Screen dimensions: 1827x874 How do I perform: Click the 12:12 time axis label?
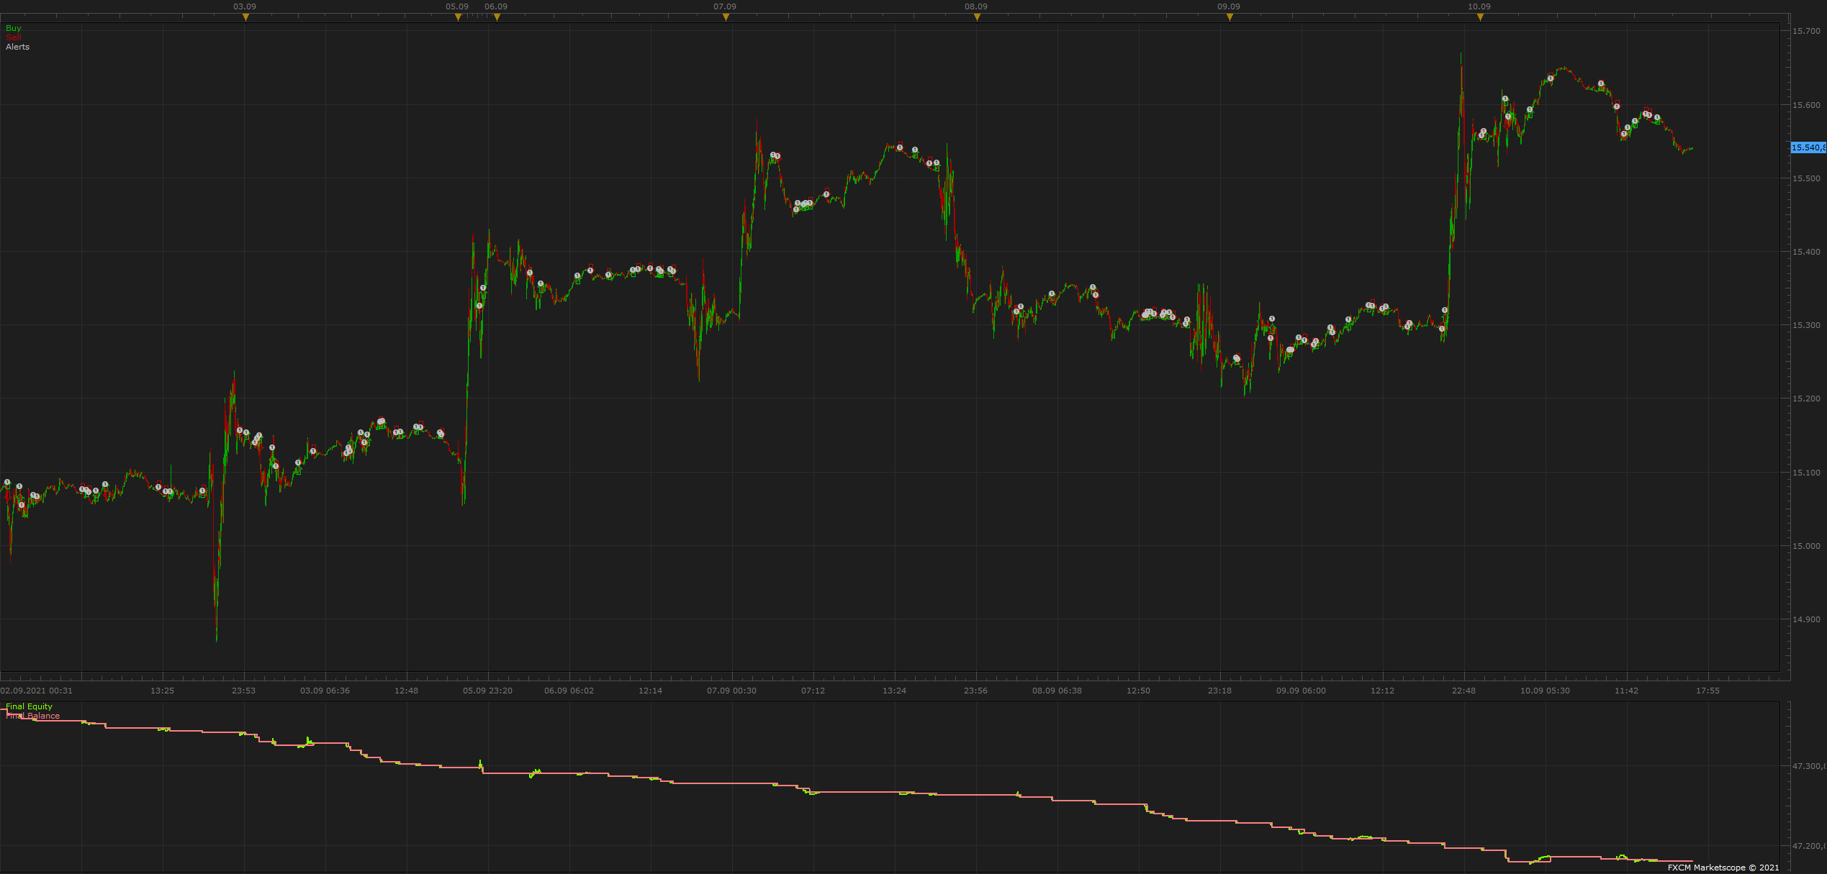pos(1383,691)
